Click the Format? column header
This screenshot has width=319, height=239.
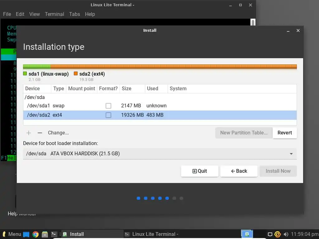pyautogui.click(x=108, y=89)
